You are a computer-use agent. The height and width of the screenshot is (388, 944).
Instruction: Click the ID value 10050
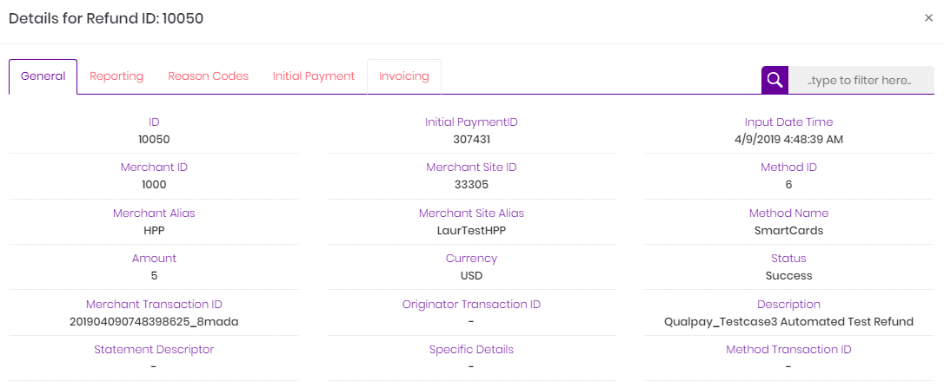coord(154,140)
